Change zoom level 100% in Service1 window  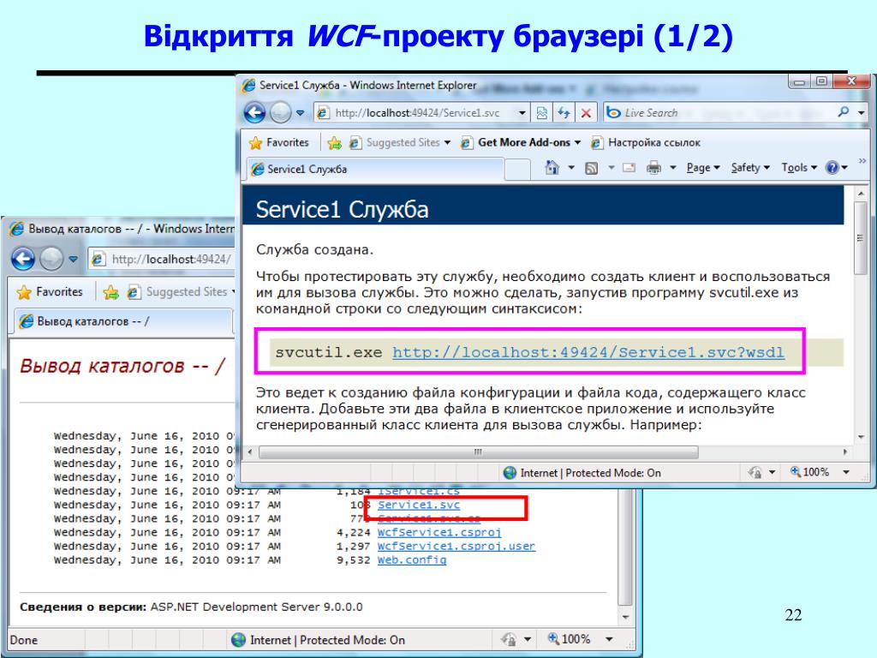click(808, 472)
